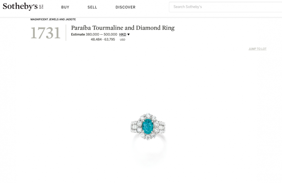Image resolution: width=282 pixels, height=183 pixels.
Task: Click the ring's diamond band shoulder
Action: [134, 127]
